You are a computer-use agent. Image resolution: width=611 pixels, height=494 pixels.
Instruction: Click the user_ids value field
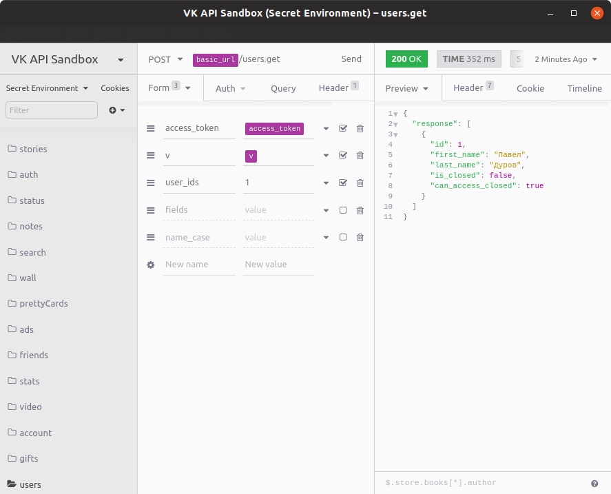278,183
